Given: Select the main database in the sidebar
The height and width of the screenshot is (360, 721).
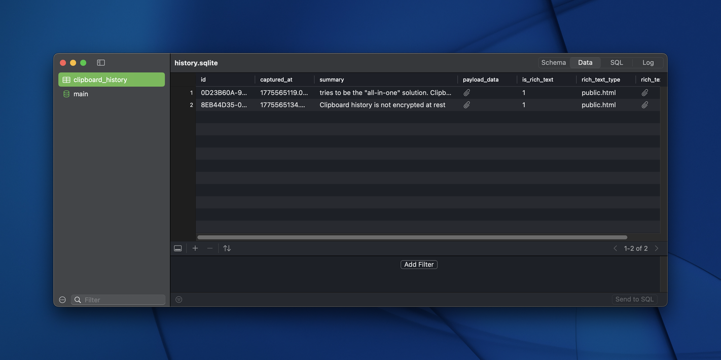Looking at the screenshot, I should (x=81, y=93).
